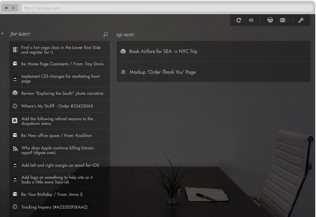This screenshot has height=217, width=316.
Task: Click gear icon beside 'Where's My Stuff?' task
Action: [x=15, y=106]
